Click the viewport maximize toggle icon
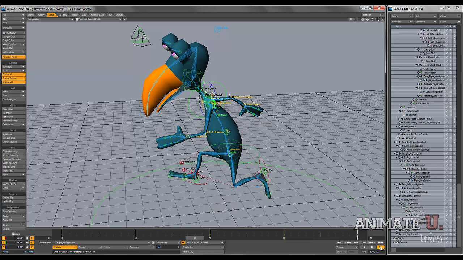 [x=382, y=19]
